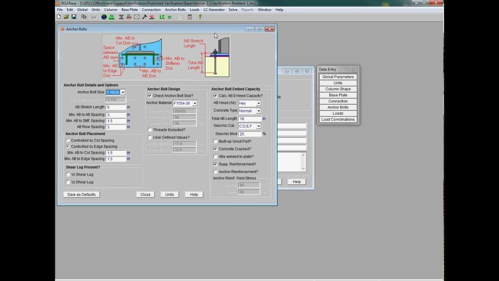Select the Controlled by Col Spacing radio button
The width and height of the screenshot is (499, 281).
pos(68,140)
